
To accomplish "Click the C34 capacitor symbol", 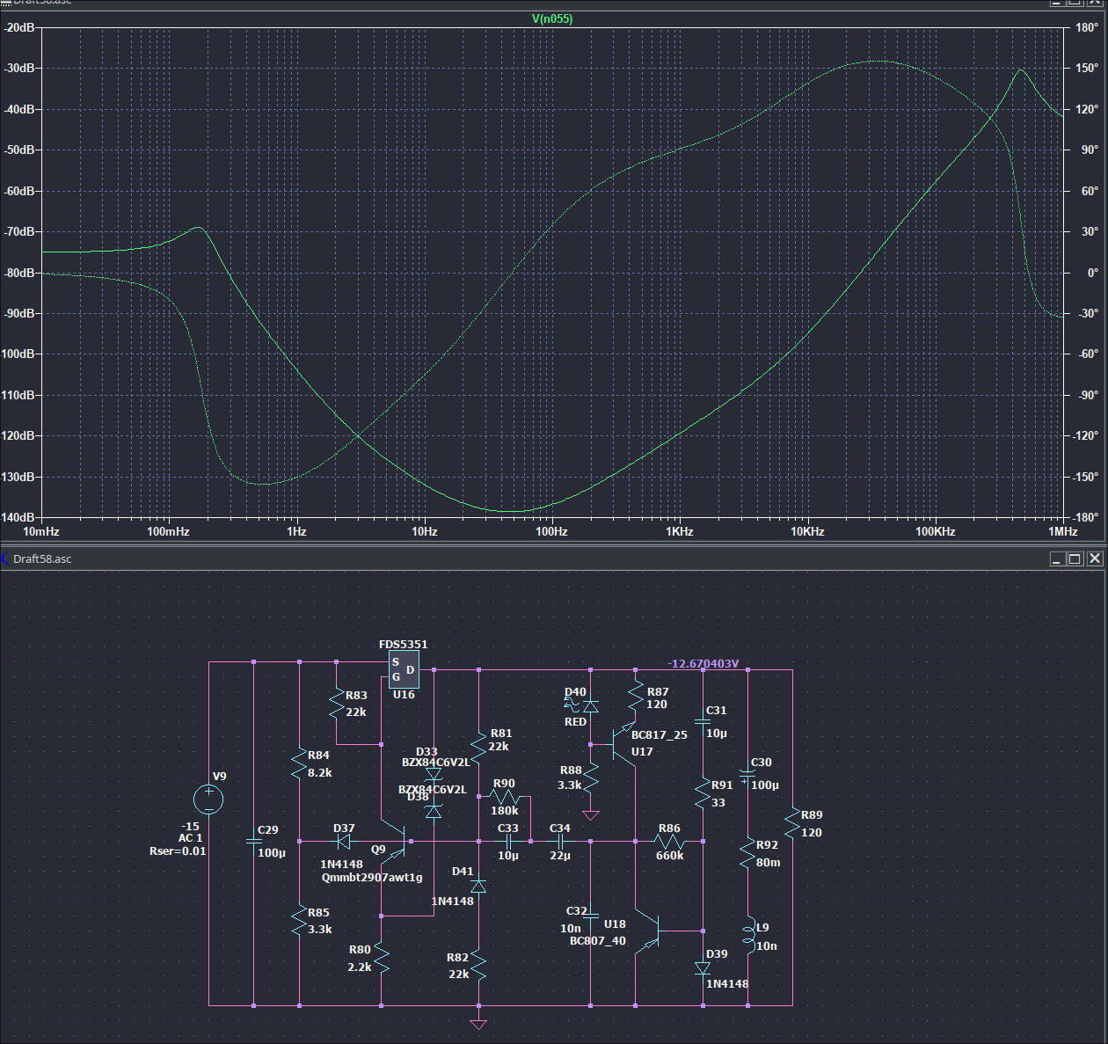I will click(x=560, y=841).
